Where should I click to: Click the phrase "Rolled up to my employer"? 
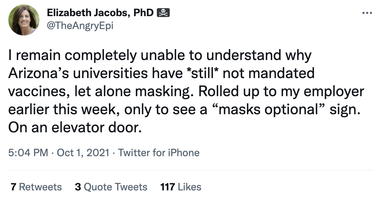point(281,92)
